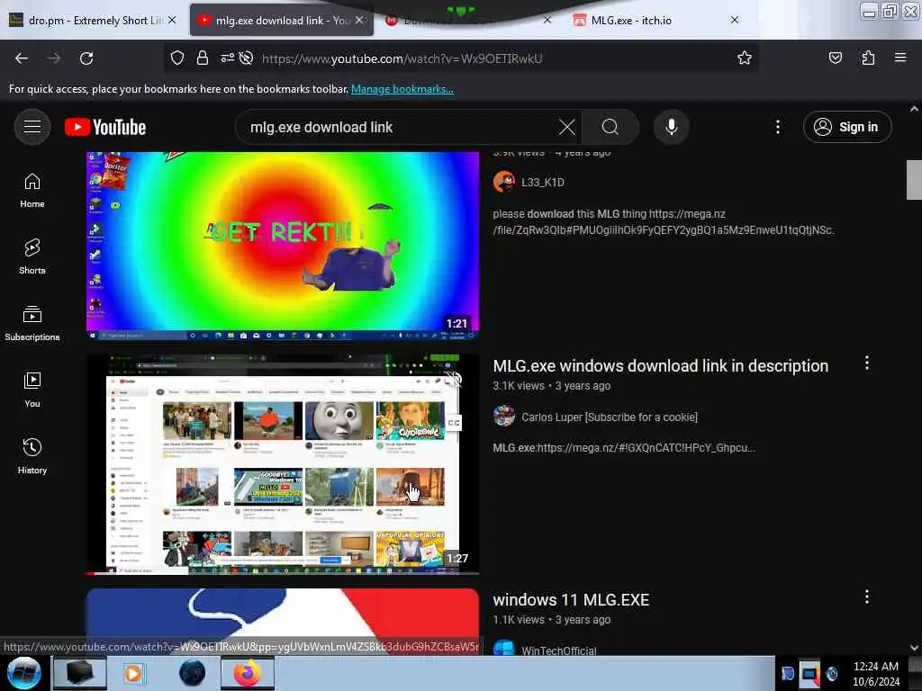Clear the search query with the X icon
The width and height of the screenshot is (922, 691).
click(x=567, y=127)
